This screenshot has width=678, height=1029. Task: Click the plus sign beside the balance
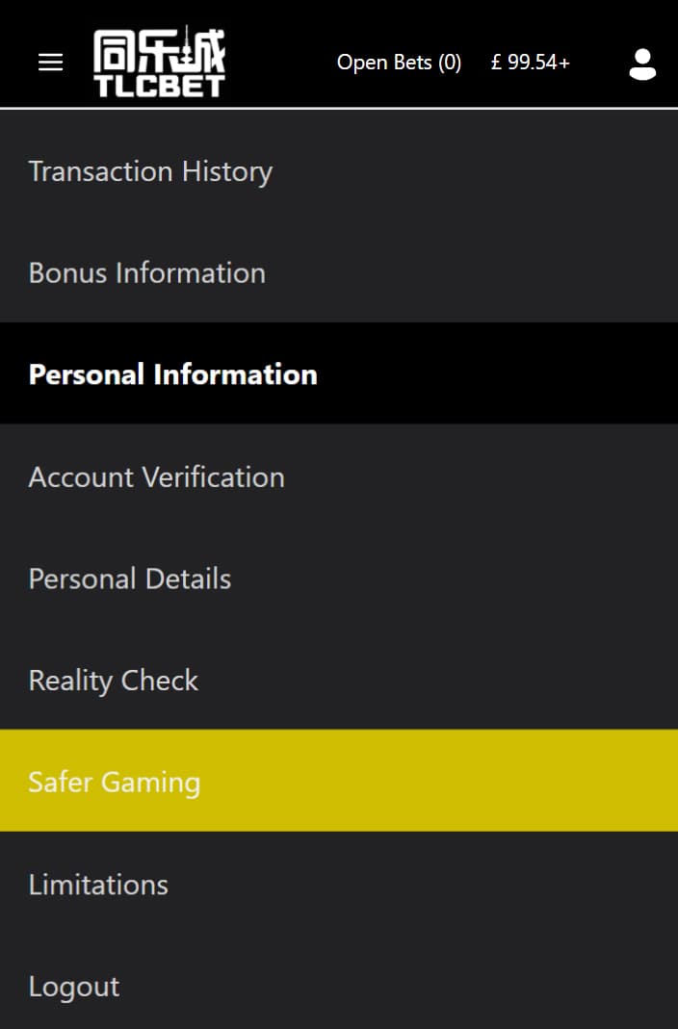564,63
